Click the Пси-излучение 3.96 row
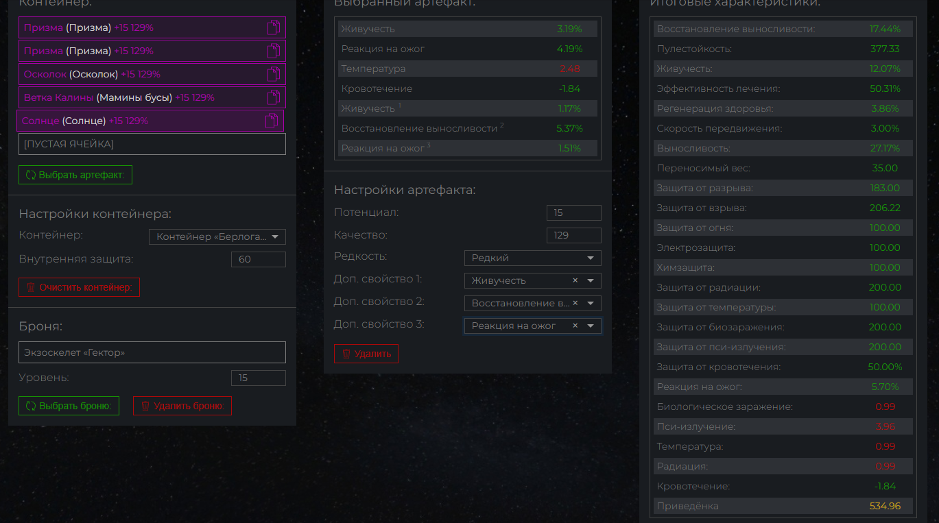The height and width of the screenshot is (523, 939). pos(783,426)
